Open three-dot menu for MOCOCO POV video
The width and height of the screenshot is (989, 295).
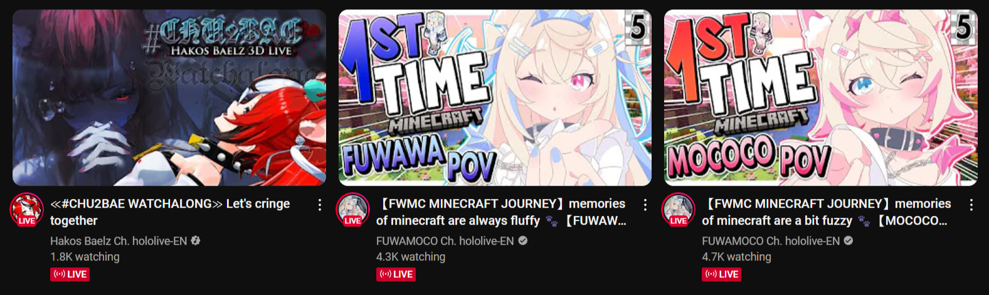click(x=971, y=205)
